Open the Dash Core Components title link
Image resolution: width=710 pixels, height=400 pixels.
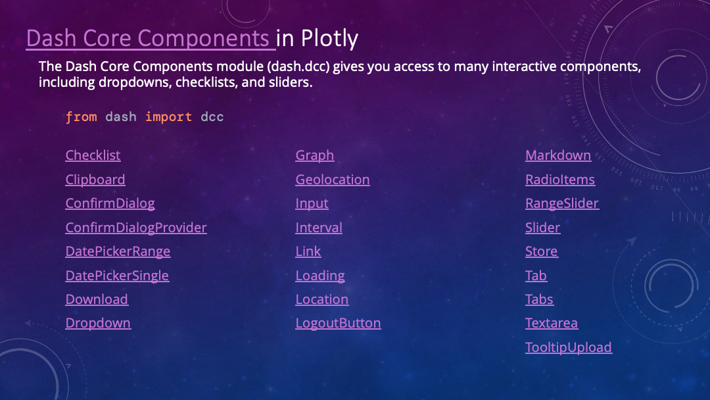pos(149,38)
